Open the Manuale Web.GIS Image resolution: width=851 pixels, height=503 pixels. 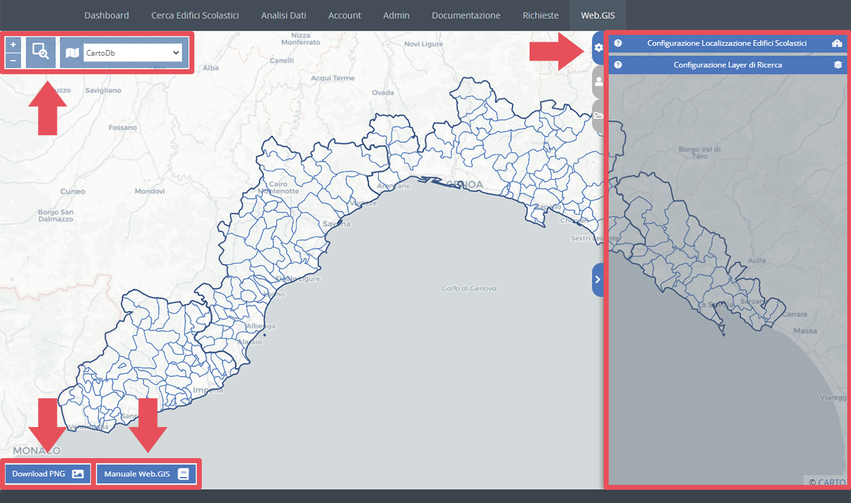point(147,474)
